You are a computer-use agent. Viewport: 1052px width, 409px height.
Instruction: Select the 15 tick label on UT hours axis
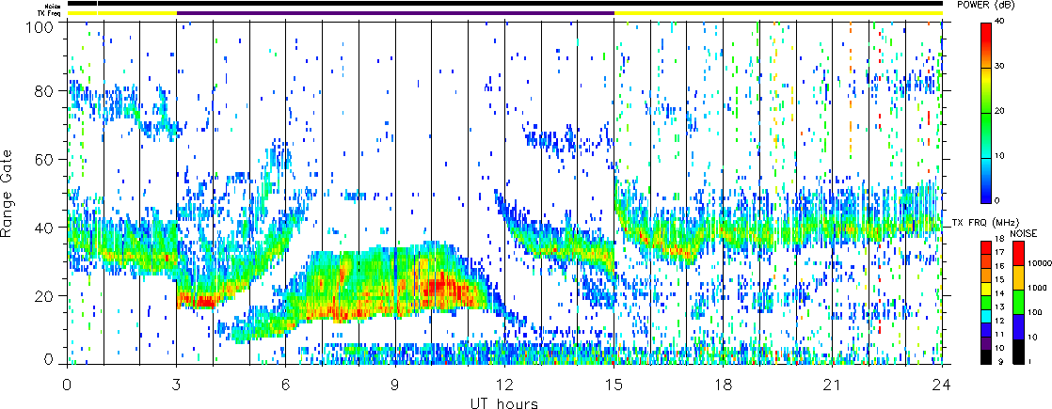point(614,383)
